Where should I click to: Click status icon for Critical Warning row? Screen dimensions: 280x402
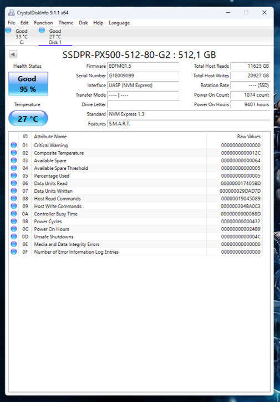point(14,145)
